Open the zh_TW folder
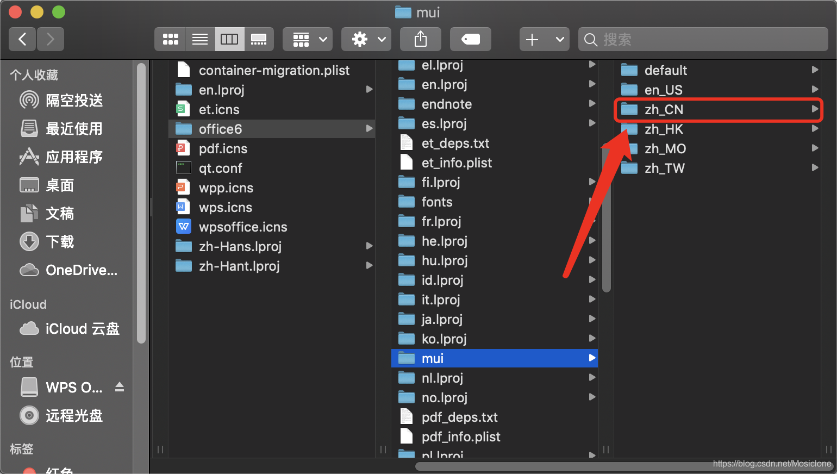The width and height of the screenshot is (837, 474). (x=717, y=168)
